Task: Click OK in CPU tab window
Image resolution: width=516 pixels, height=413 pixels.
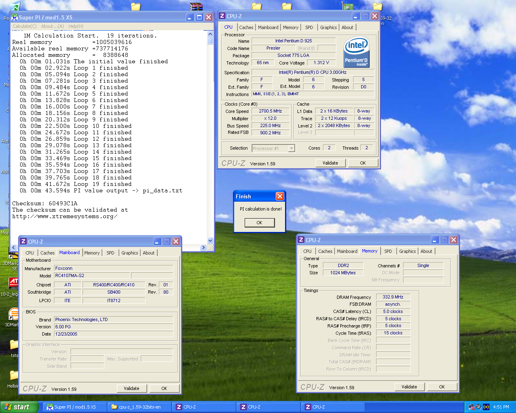Action: tap(363, 163)
